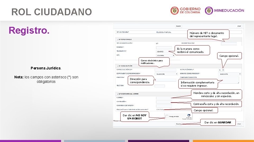Open the País dropdown showing Colombia
The image size is (254, 142).
click(x=165, y=55)
